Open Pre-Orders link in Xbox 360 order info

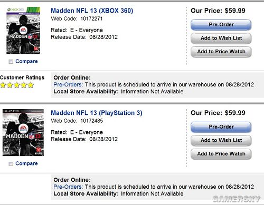(x=68, y=84)
